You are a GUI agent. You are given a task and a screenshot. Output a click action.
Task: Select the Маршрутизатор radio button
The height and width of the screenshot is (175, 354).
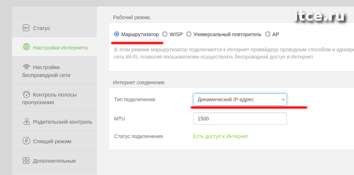(117, 34)
